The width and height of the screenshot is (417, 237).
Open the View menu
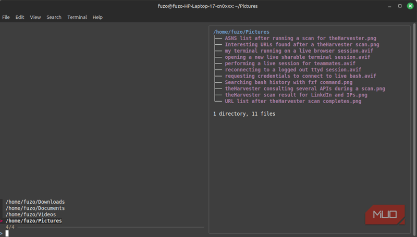35,17
